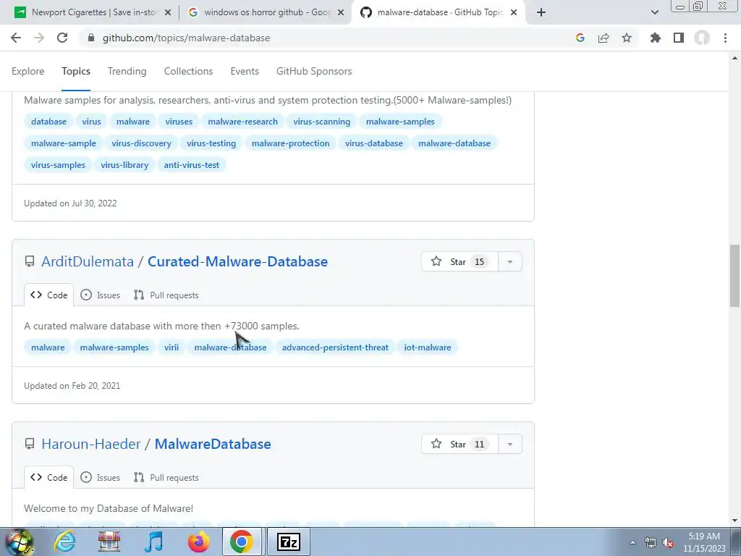
Task: Click the virus-discovery topic tag
Action: 141,143
